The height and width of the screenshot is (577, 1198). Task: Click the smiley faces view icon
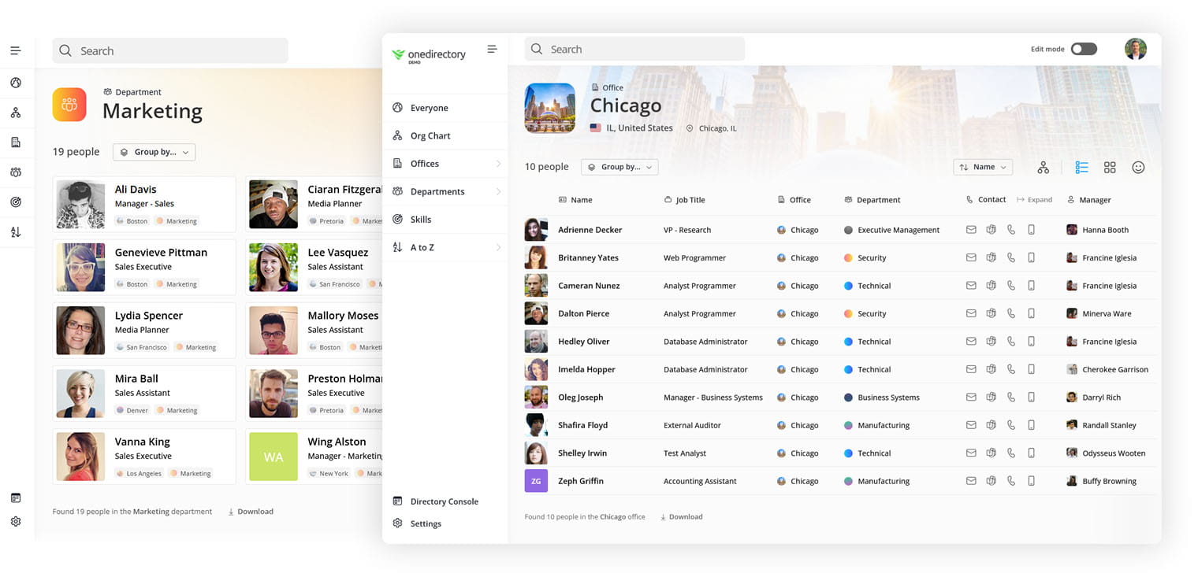(x=1138, y=167)
